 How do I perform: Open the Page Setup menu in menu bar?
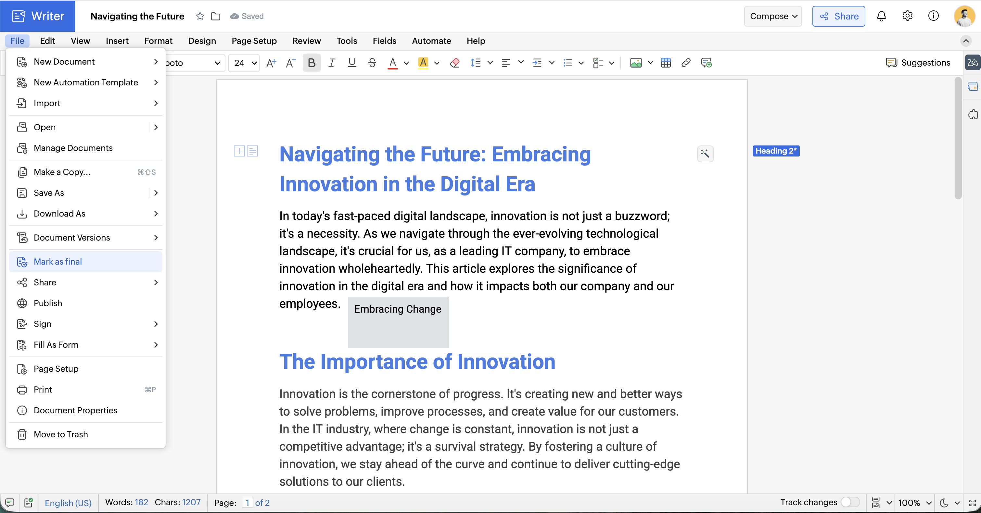[x=254, y=41]
